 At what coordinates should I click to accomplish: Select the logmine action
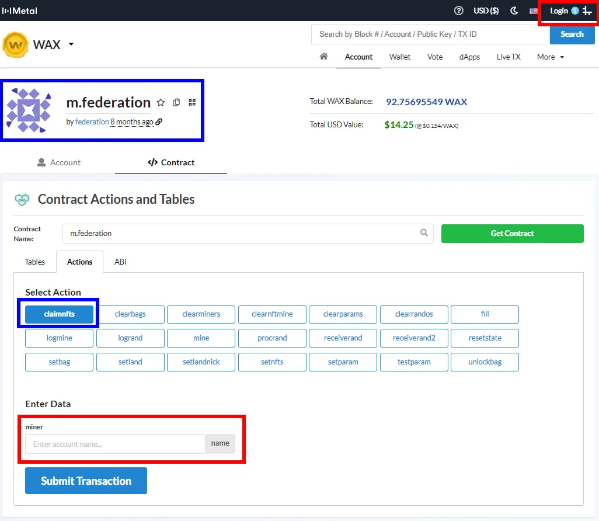pyautogui.click(x=59, y=338)
